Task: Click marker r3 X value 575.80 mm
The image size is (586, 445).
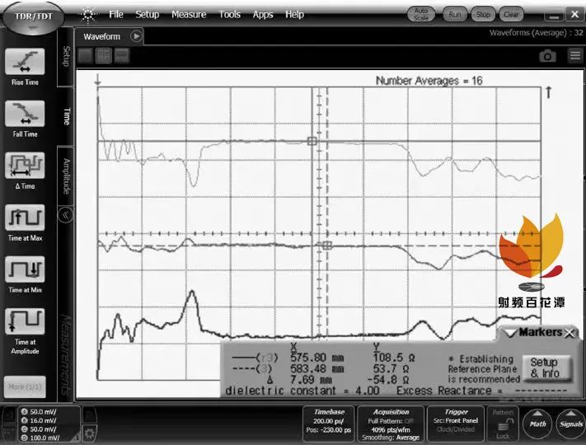Action: coord(317,358)
